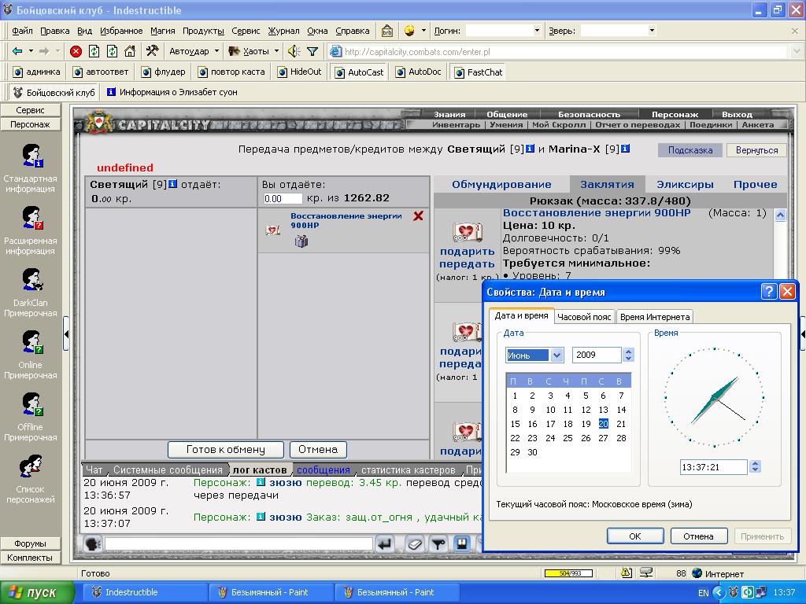Click the chat save floppy icon
Image resolution: width=806 pixels, height=604 pixels.
coord(461,543)
